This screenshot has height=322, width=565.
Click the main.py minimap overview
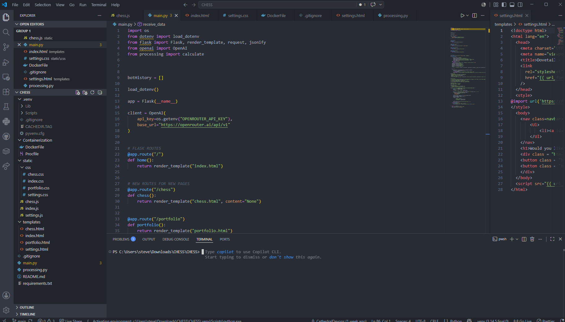point(468,68)
